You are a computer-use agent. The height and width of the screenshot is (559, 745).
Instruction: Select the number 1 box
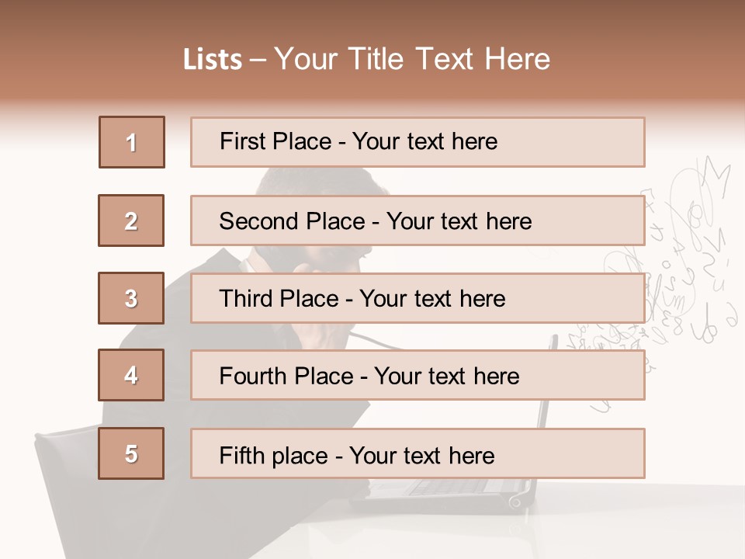(132, 142)
